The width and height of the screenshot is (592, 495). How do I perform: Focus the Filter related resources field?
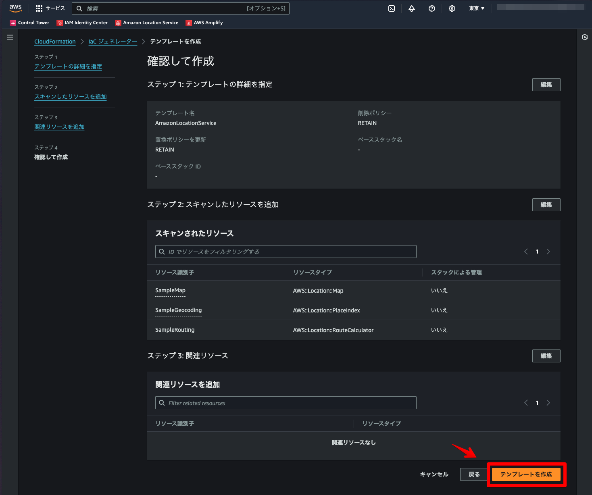tap(286, 403)
